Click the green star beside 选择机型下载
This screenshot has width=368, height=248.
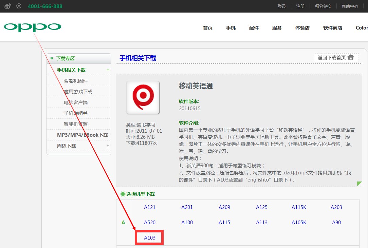[x=123, y=194]
